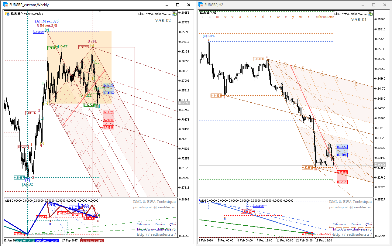Click the red 2019.08.12 02:45 date marker

92,241
